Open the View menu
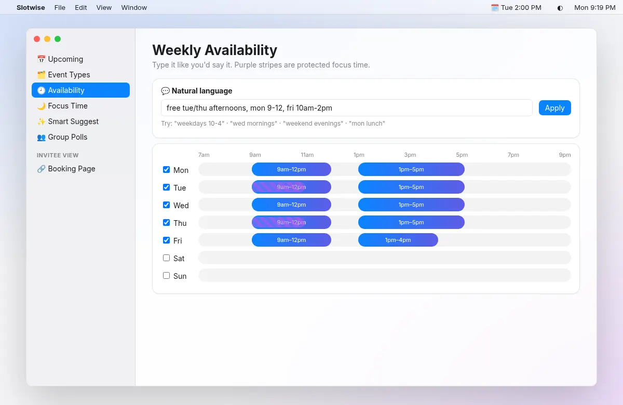Screen dimensions: 623x405 (x=104, y=7)
